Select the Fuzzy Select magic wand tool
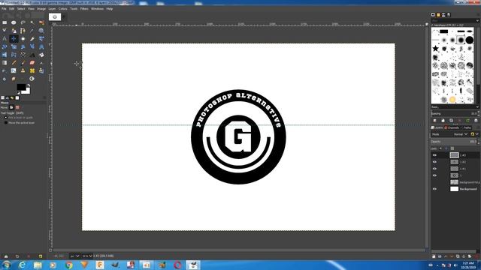Viewport: 481px width, 270px height. (32, 22)
